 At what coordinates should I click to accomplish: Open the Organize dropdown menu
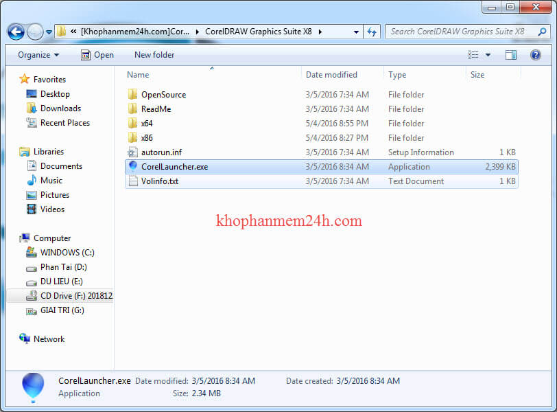click(x=38, y=55)
